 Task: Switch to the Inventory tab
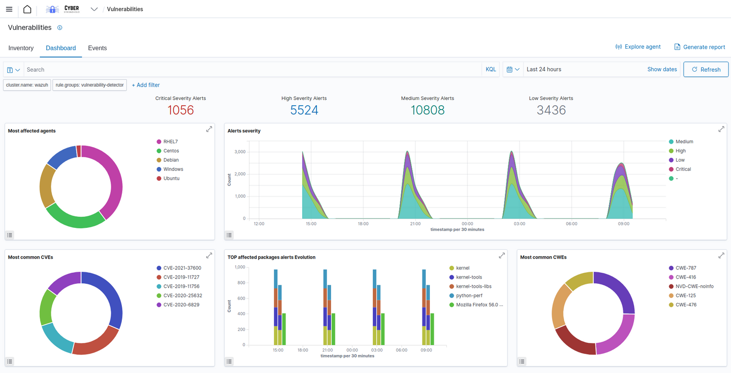coord(21,48)
